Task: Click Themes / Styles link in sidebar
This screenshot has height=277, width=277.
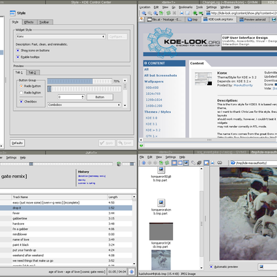Action: (158, 112)
